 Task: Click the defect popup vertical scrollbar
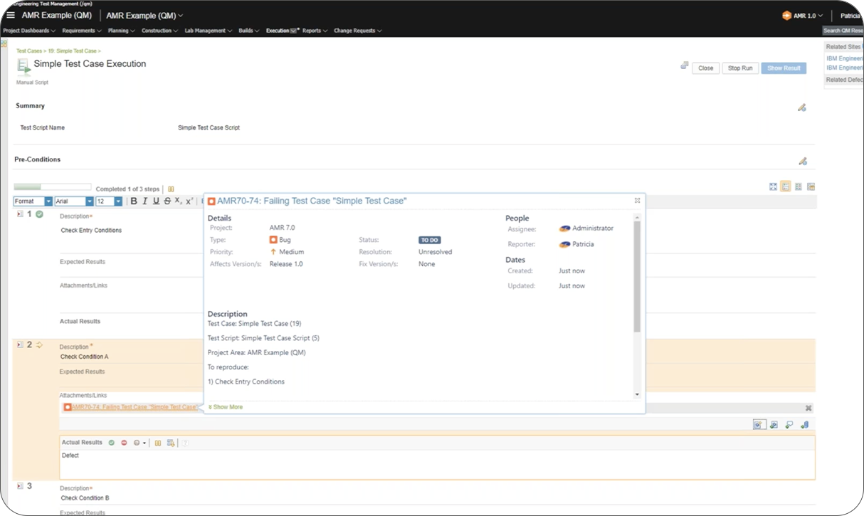pos(637,277)
